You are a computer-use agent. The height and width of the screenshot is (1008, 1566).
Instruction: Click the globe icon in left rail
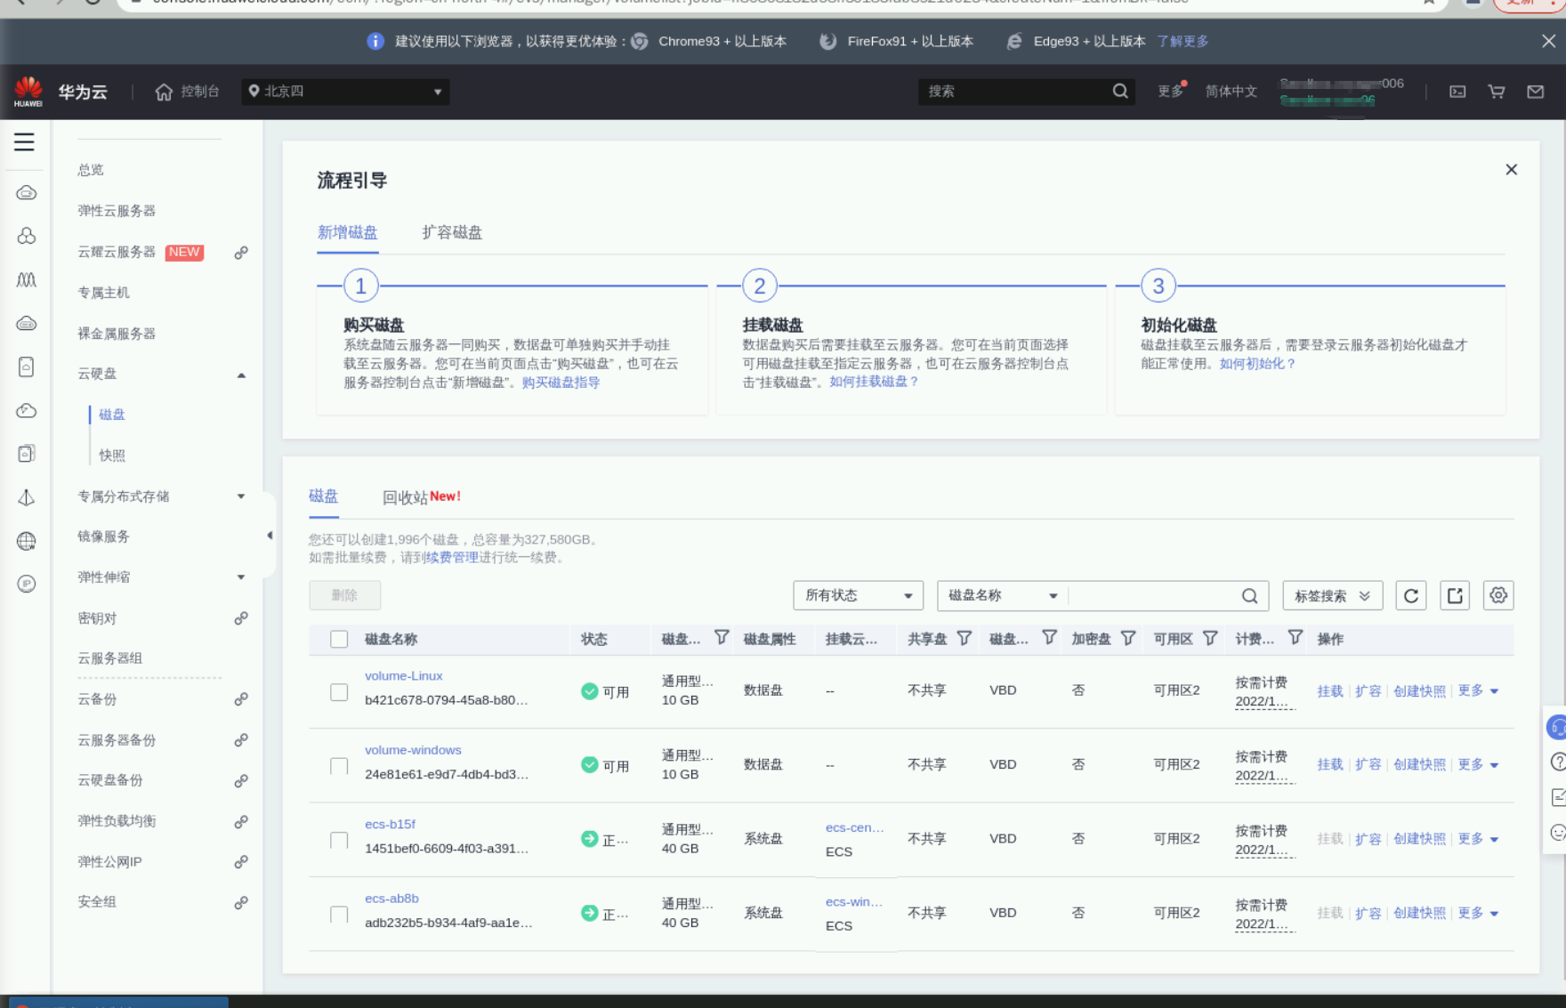[27, 541]
